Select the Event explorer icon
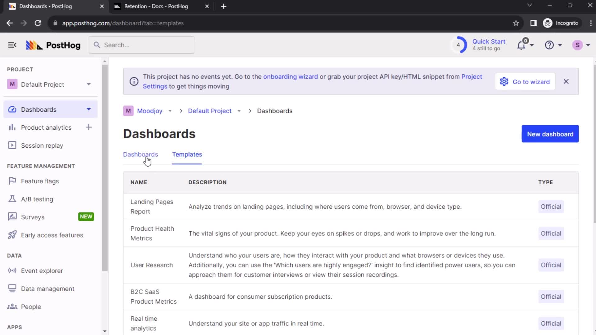The height and width of the screenshot is (335, 596). tap(12, 270)
